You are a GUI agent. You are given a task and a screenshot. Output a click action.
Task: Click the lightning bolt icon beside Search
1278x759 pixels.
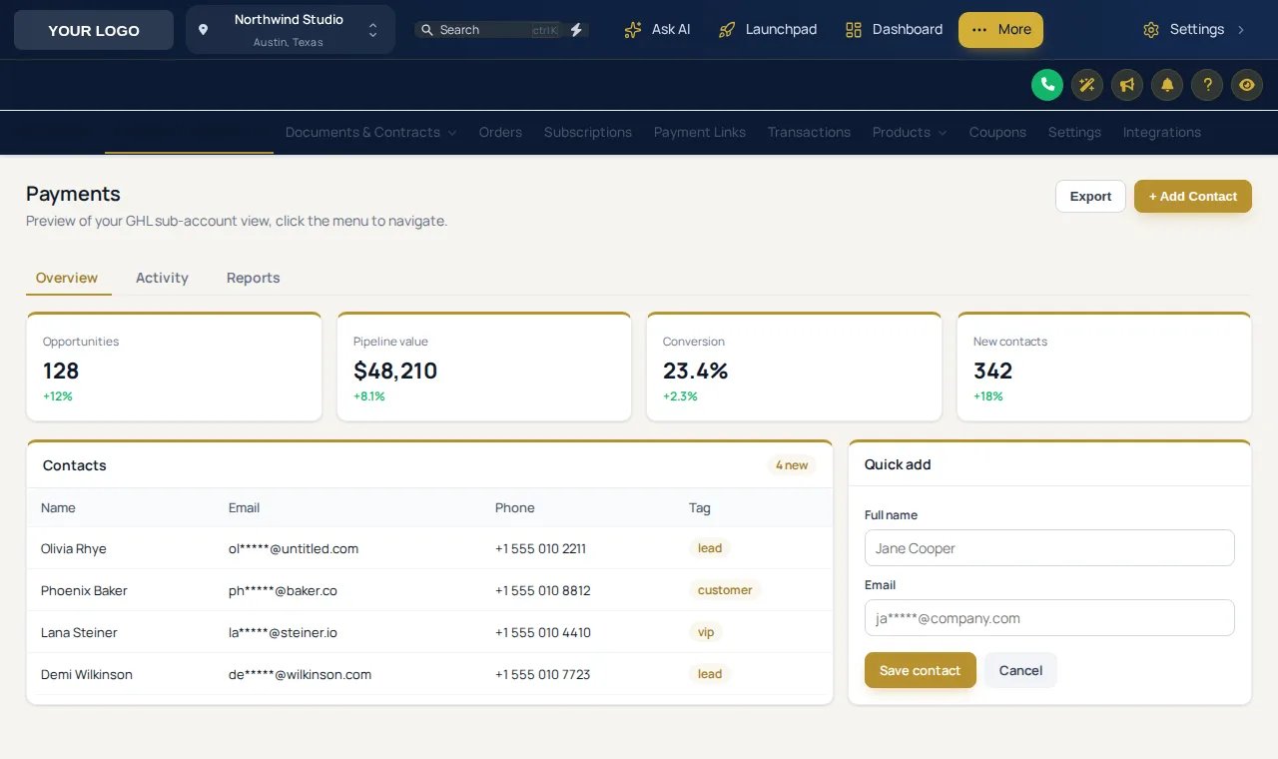(576, 30)
